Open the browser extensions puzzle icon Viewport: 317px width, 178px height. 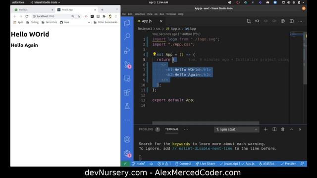104,16
